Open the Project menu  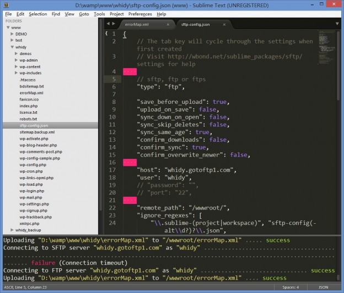click(x=117, y=14)
